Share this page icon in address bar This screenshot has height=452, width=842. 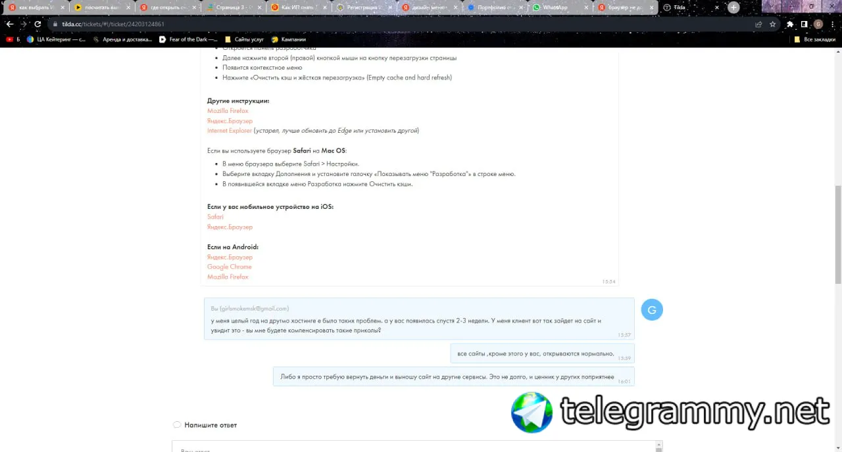click(x=758, y=24)
